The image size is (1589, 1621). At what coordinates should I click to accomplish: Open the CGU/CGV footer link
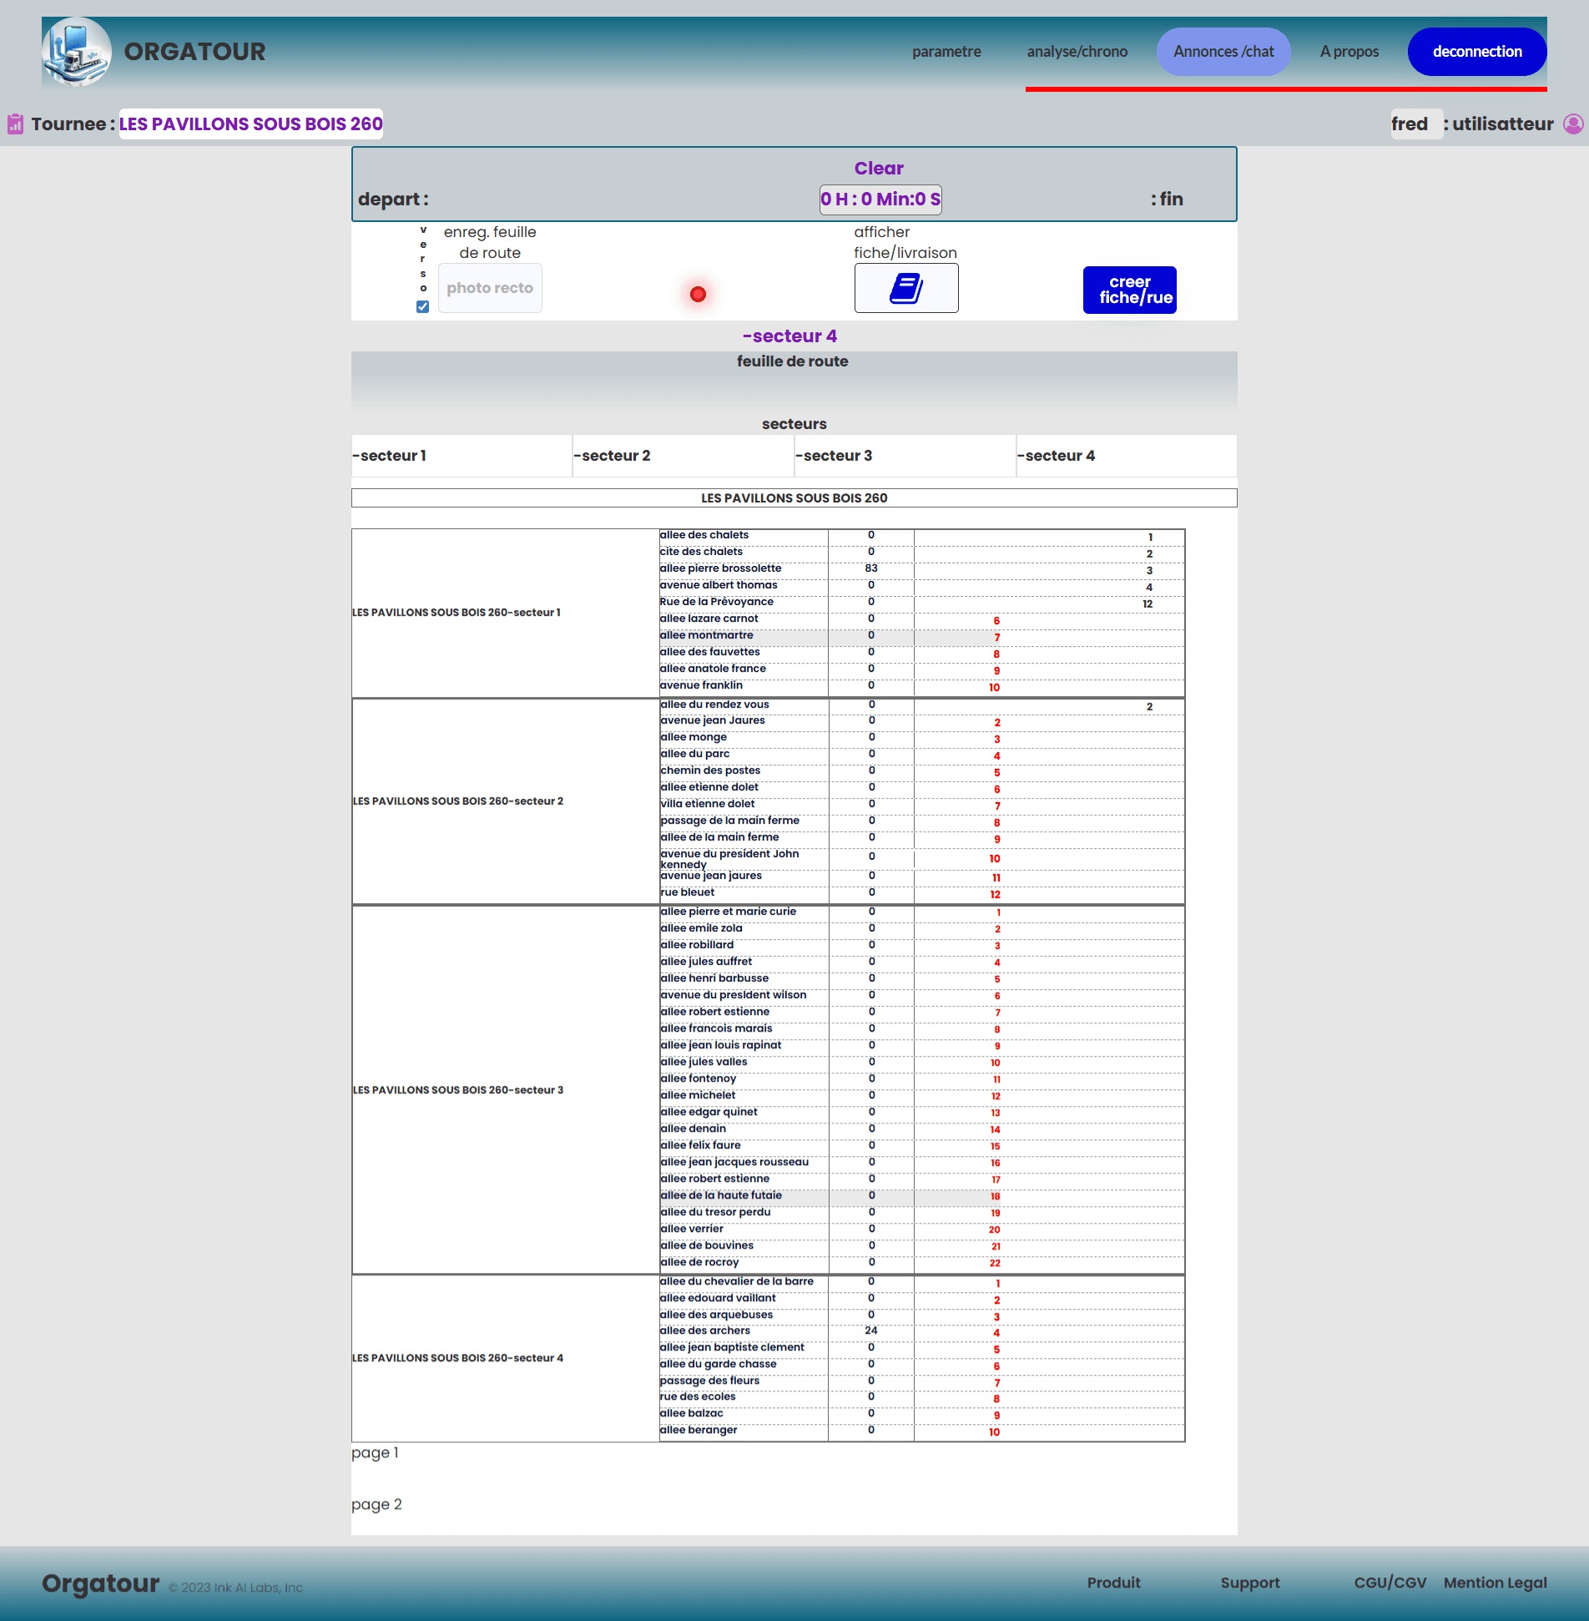(x=1390, y=1583)
